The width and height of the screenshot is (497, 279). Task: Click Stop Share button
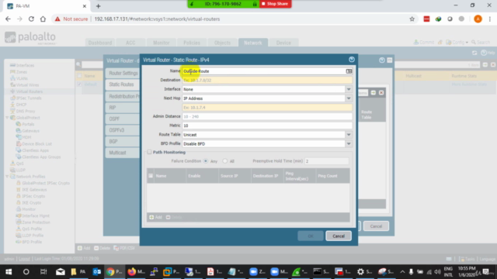275,4
